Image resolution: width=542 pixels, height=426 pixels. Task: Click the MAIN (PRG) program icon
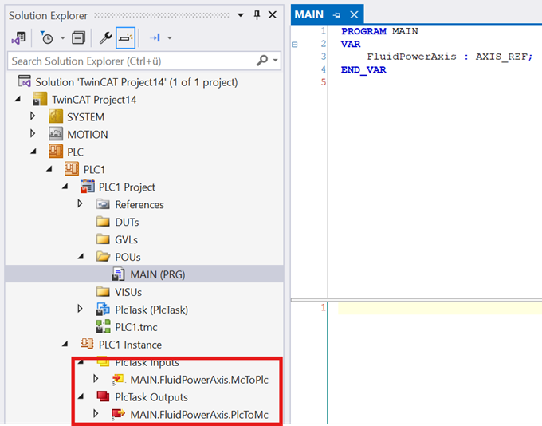[x=118, y=274]
